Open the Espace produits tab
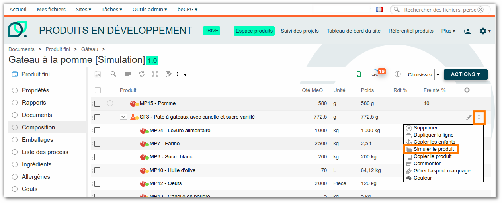The height and width of the screenshot is (203, 502). pyautogui.click(x=254, y=31)
